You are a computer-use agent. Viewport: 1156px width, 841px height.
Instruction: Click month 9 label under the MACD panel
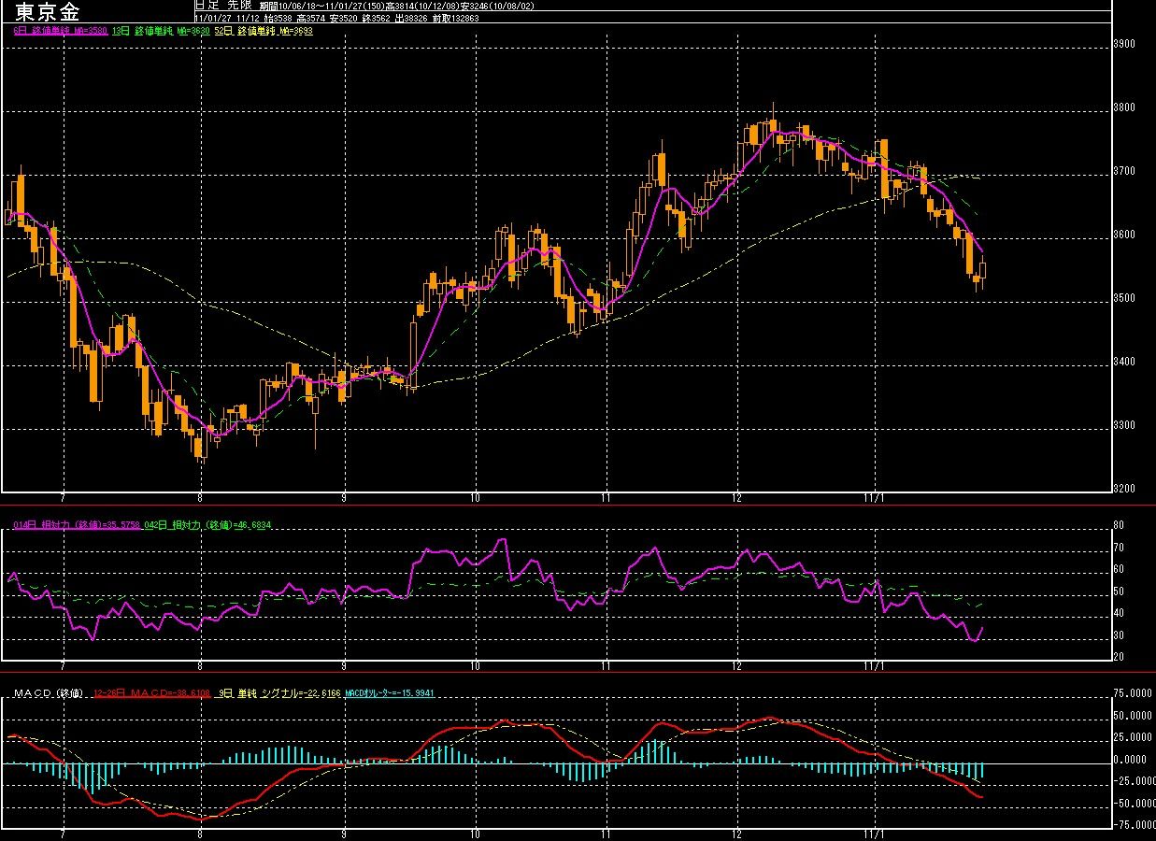click(x=345, y=833)
